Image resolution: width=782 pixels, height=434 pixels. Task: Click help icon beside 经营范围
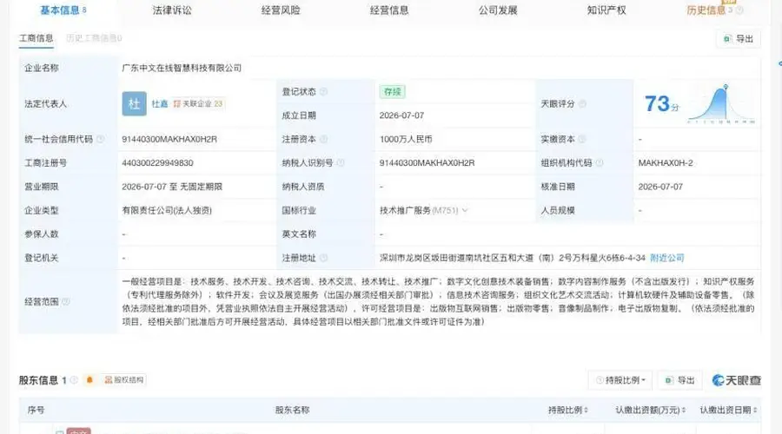point(66,301)
